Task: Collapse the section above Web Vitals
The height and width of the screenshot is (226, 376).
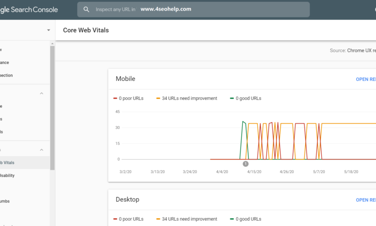Action: [41, 150]
